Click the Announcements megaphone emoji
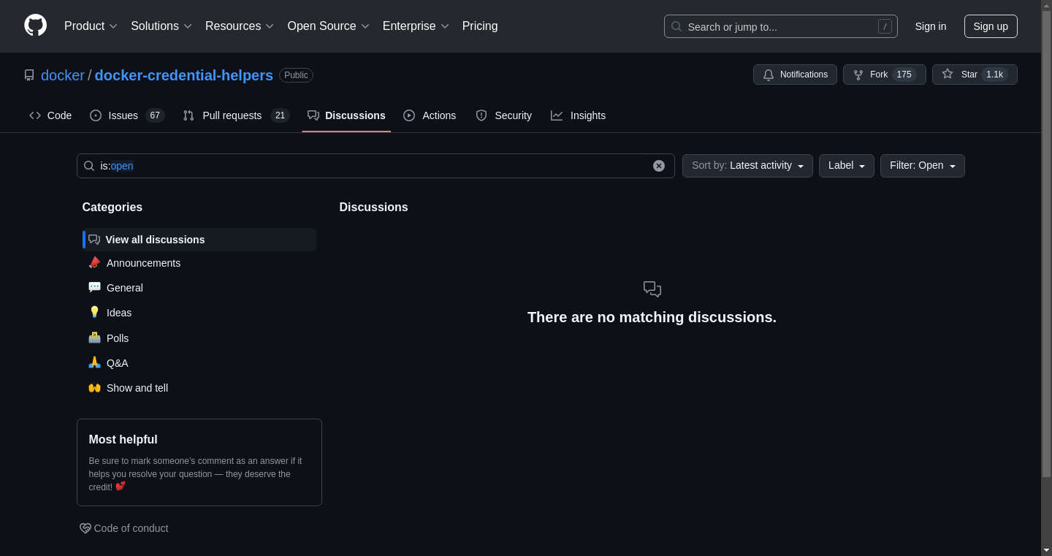 click(x=94, y=262)
